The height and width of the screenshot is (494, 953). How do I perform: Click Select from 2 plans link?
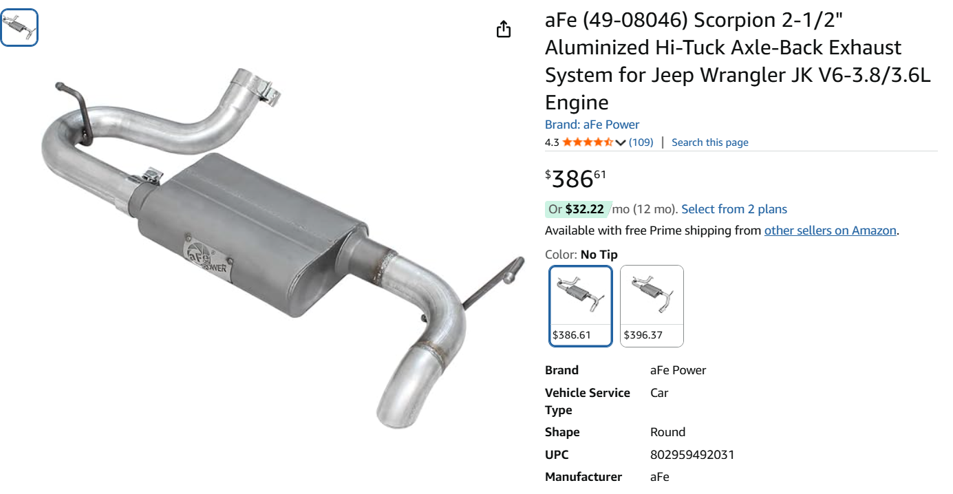pyautogui.click(x=734, y=209)
